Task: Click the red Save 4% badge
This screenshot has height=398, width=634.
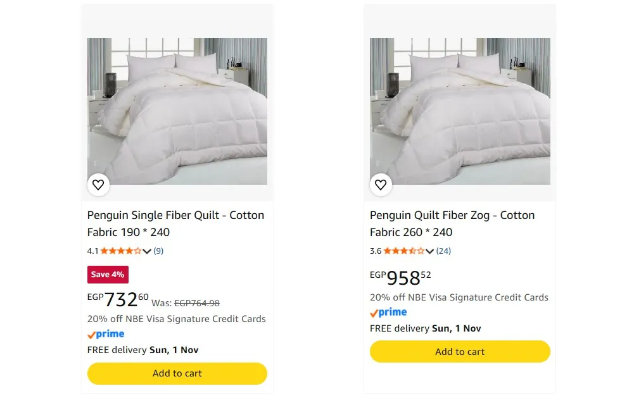Action: [x=108, y=275]
